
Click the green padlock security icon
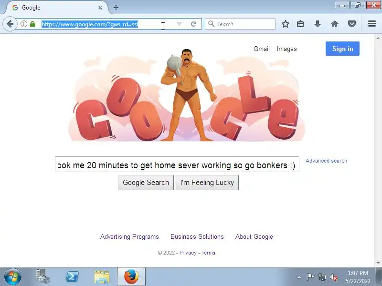click(x=32, y=24)
